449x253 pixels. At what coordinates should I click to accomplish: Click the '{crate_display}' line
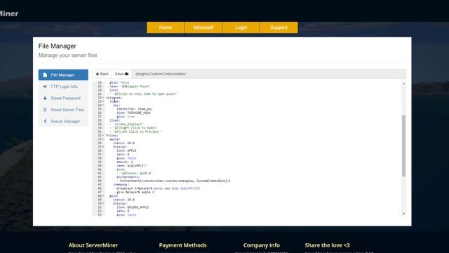coord(126,124)
